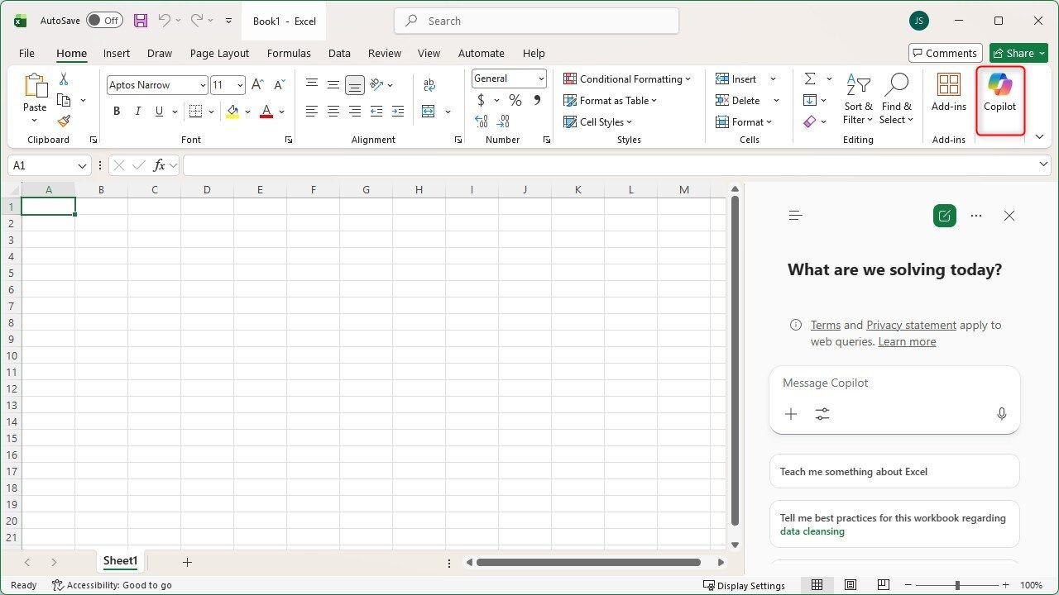Click the AutoSum sigma icon
The height and width of the screenshot is (595, 1059).
[x=809, y=79]
